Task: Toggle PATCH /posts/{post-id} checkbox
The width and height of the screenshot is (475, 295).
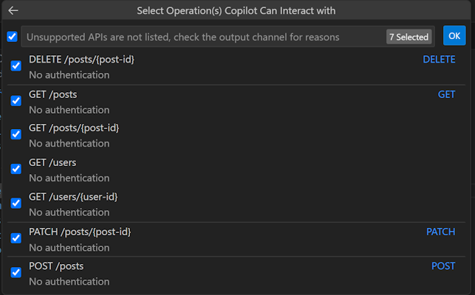Action: coord(16,238)
